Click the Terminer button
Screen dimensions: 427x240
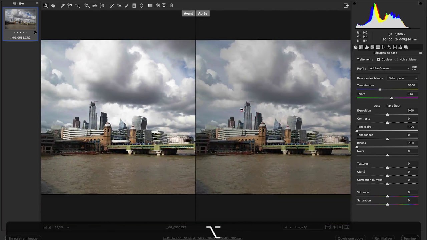pos(410,238)
